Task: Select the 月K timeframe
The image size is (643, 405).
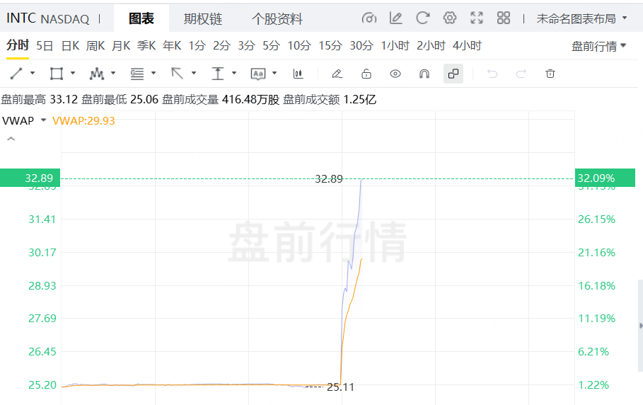Action: (121, 45)
